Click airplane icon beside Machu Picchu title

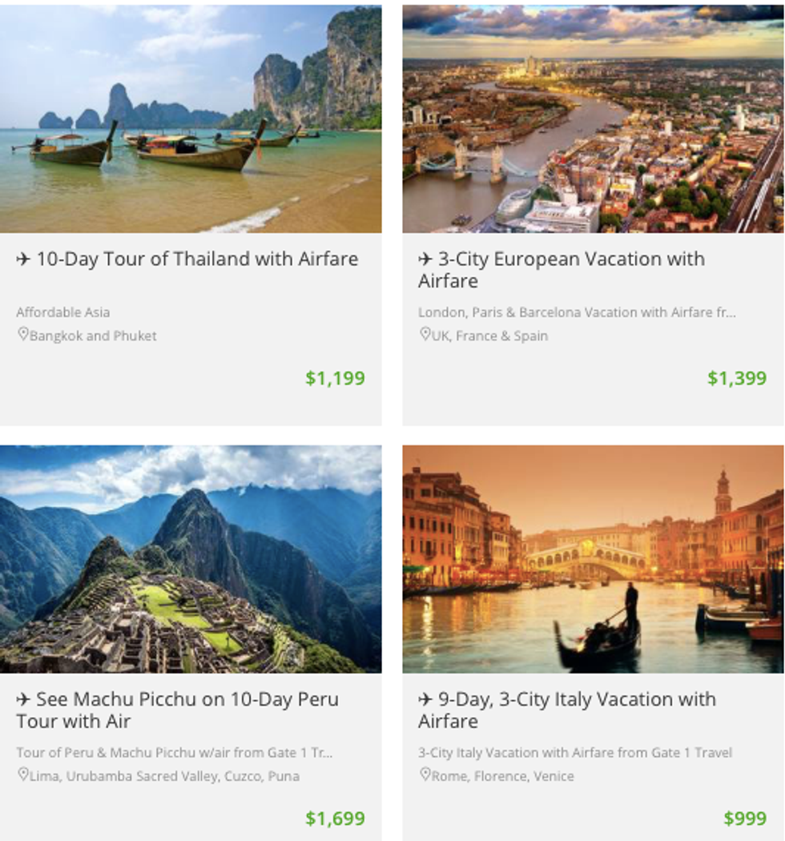coord(23,700)
